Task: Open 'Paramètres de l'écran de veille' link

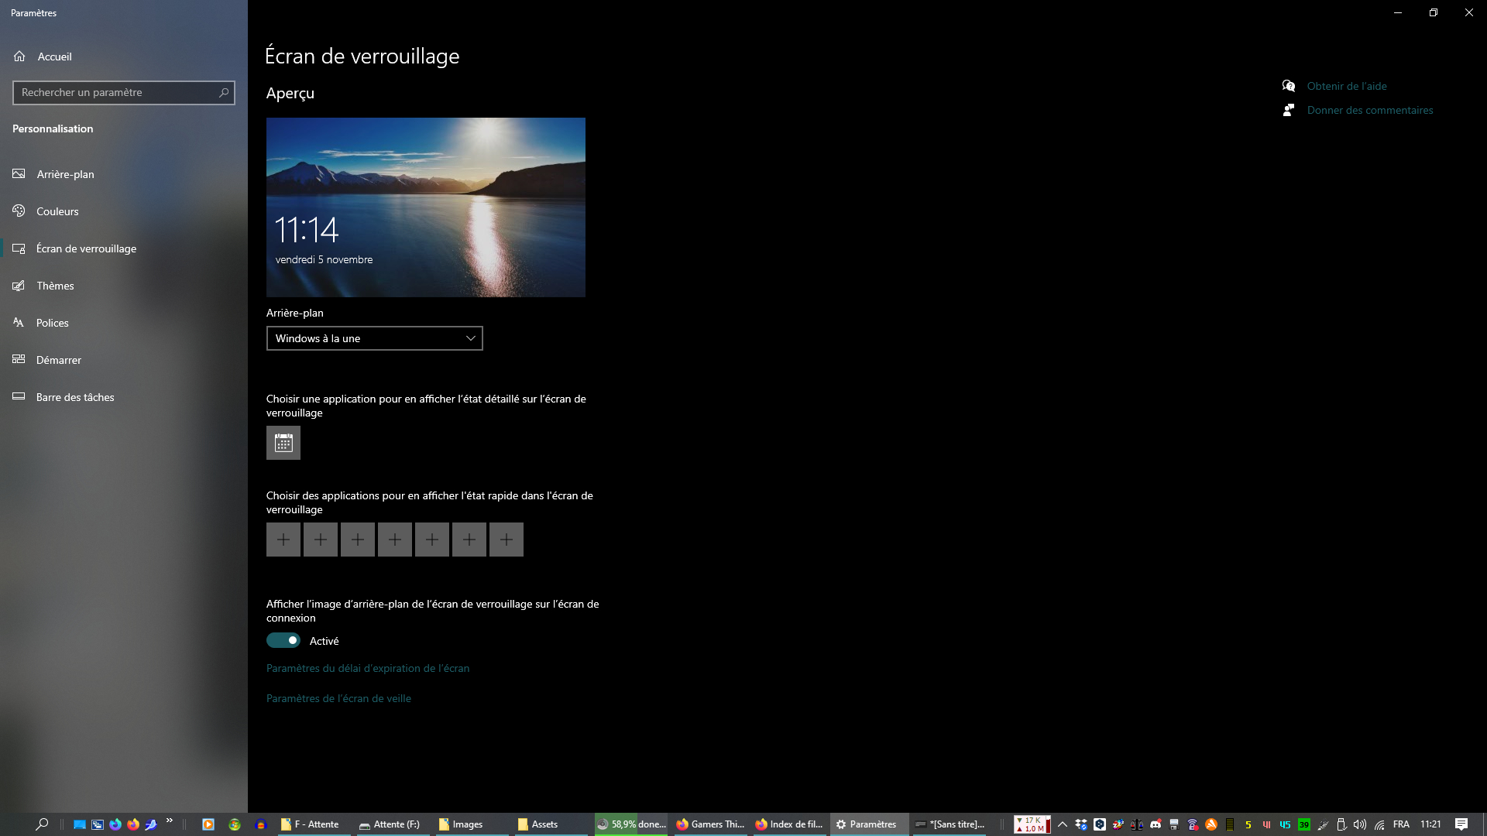Action: point(338,698)
